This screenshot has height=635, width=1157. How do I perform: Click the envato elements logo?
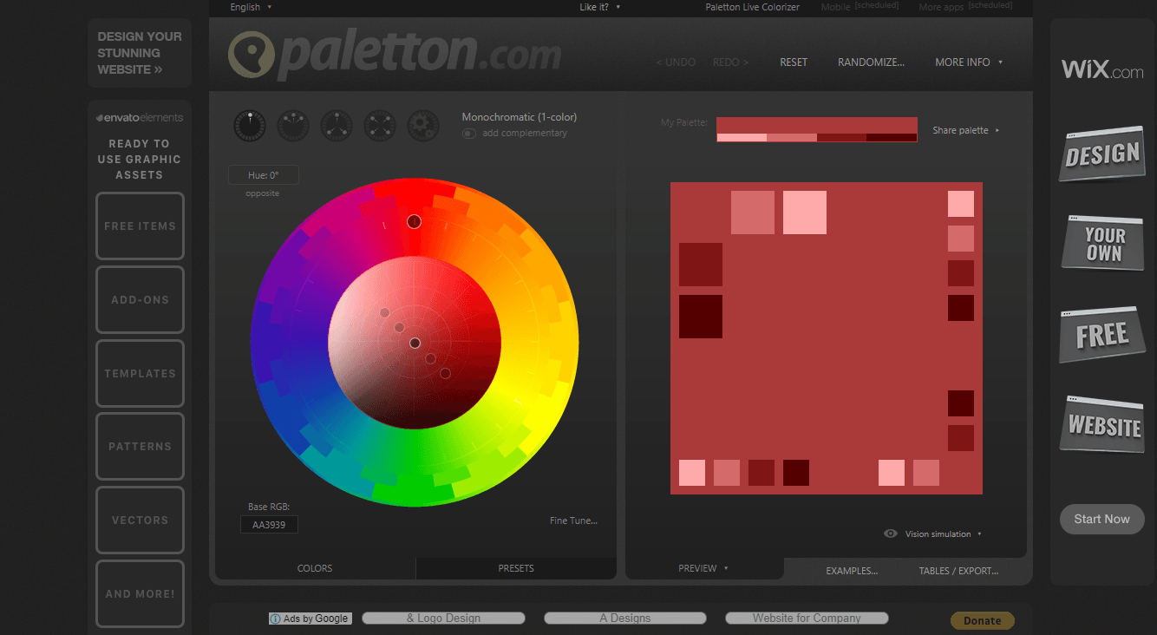[x=139, y=118]
